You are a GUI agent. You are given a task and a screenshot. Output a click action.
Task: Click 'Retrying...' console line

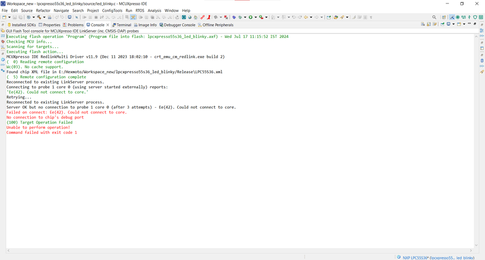19,97
